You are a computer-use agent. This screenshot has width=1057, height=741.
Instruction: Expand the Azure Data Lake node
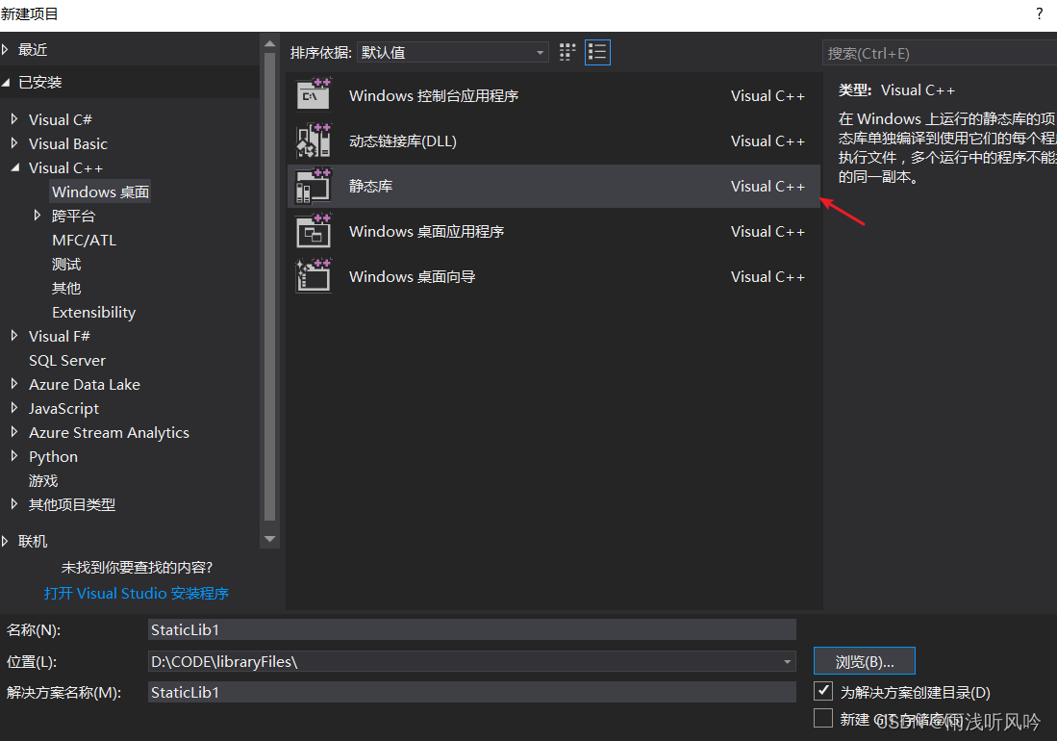click(x=14, y=384)
